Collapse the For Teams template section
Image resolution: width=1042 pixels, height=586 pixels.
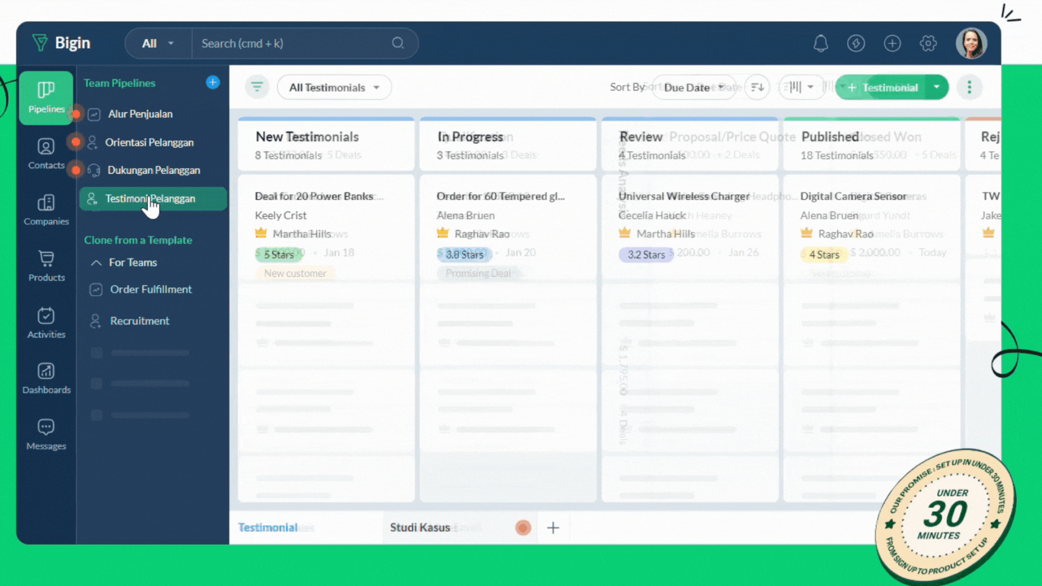click(x=97, y=263)
